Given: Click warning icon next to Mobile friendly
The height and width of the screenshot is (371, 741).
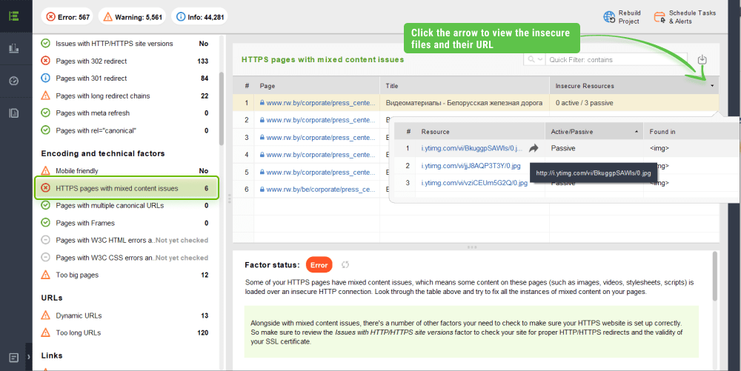Looking at the screenshot, I should tap(45, 171).
